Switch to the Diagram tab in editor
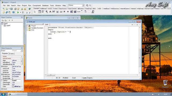This screenshot has width=172, height=96. point(89,78)
